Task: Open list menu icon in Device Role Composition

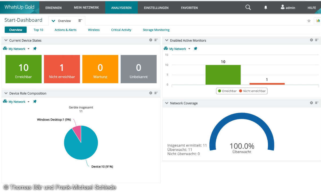Action: coord(156,93)
